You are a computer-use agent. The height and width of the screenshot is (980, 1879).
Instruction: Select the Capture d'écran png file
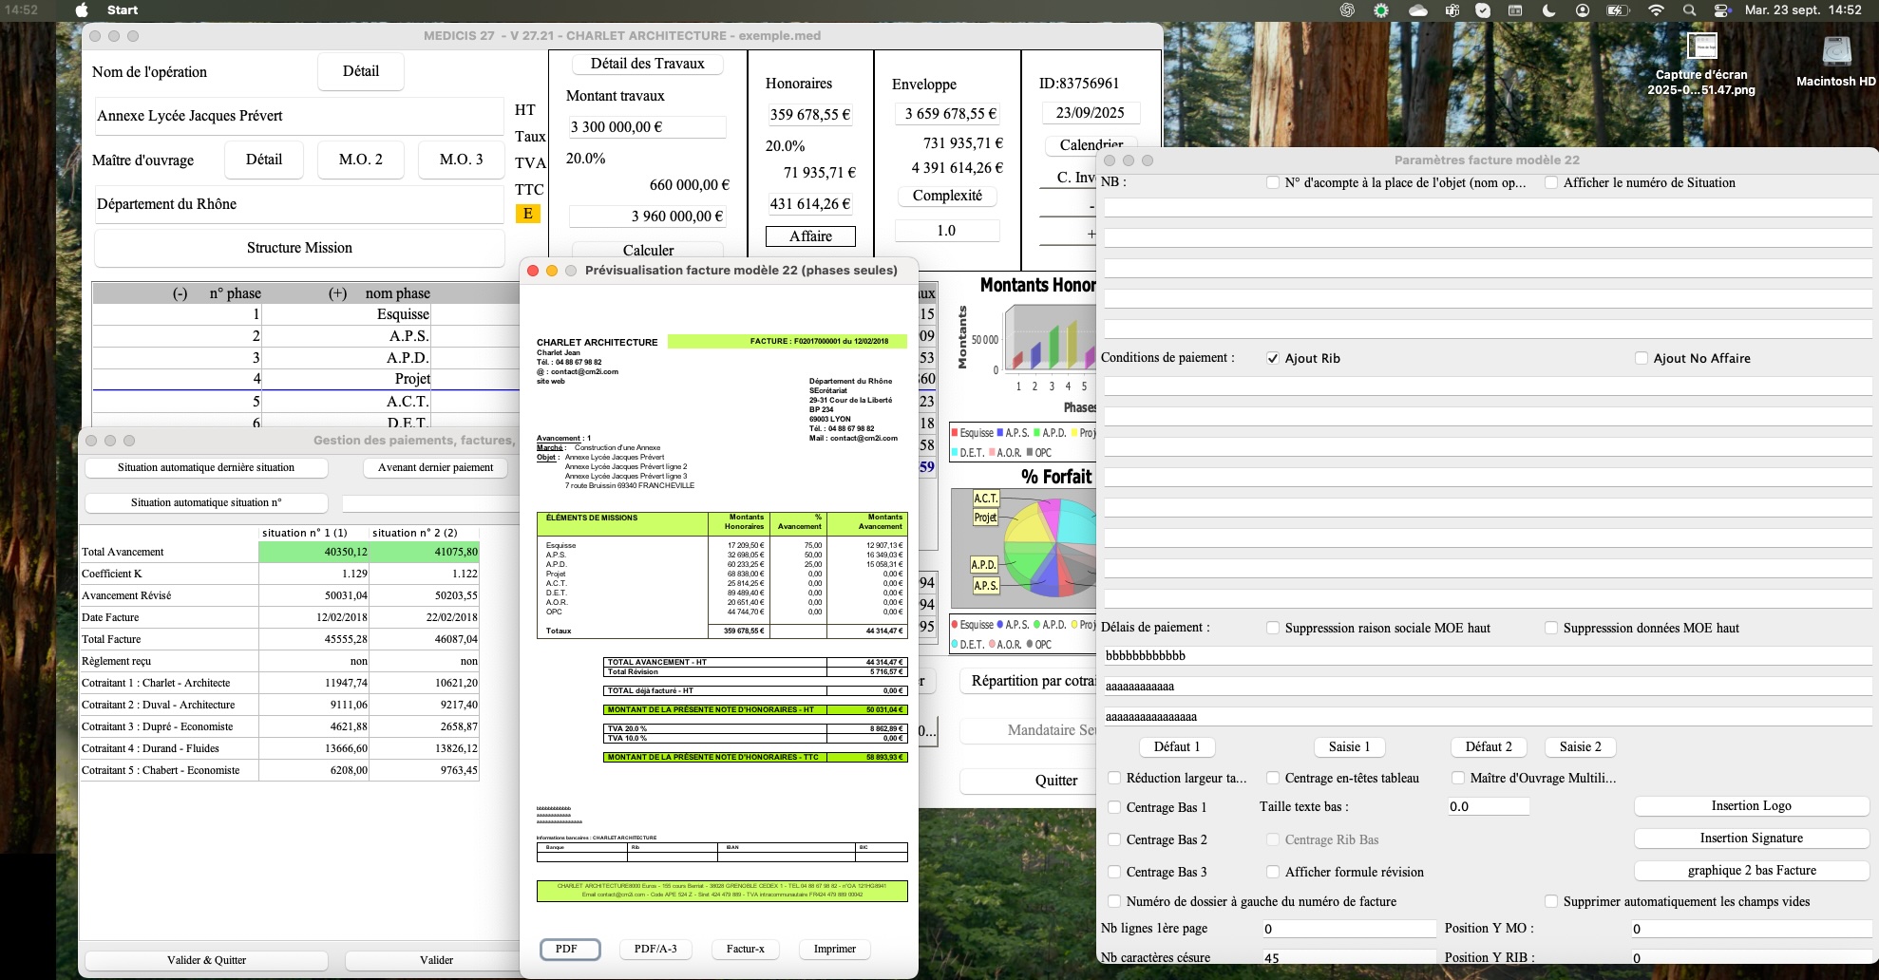(x=1701, y=64)
